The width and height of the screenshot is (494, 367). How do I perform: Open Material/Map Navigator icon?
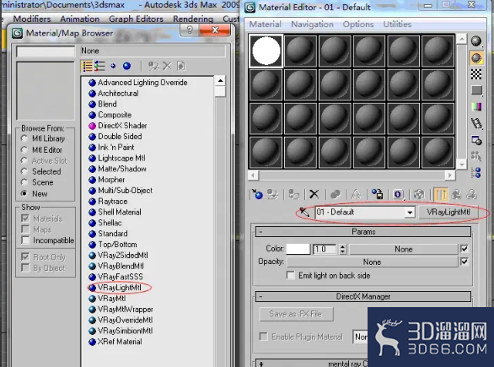(x=476, y=173)
